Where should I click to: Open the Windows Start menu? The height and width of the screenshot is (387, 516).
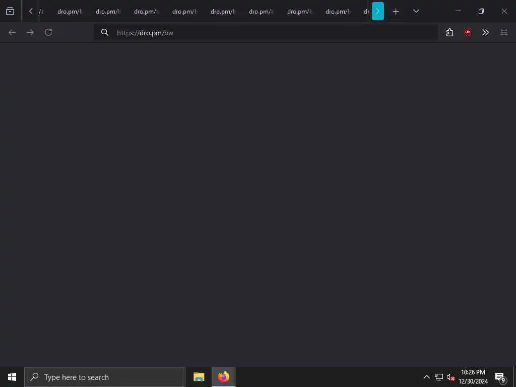[12, 377]
